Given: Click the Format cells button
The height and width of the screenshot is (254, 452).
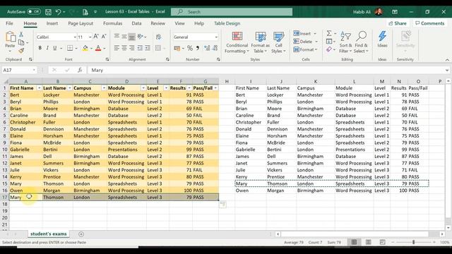Looking at the screenshot, I should click(306, 49).
